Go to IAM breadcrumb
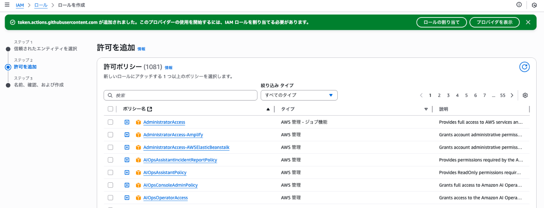Image resolution: width=544 pixels, height=208 pixels. (x=19, y=5)
